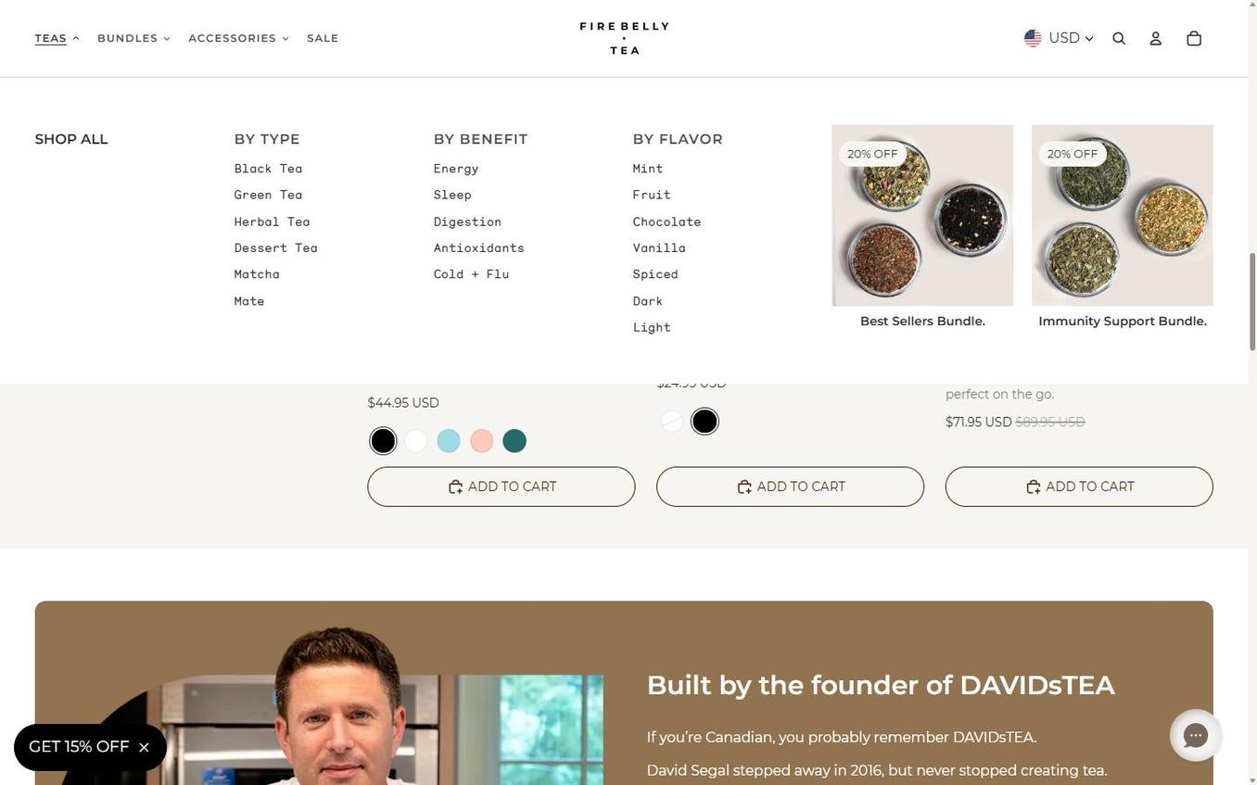
Task: Select the black color swatch for $44.95 product
Action: [x=383, y=441]
